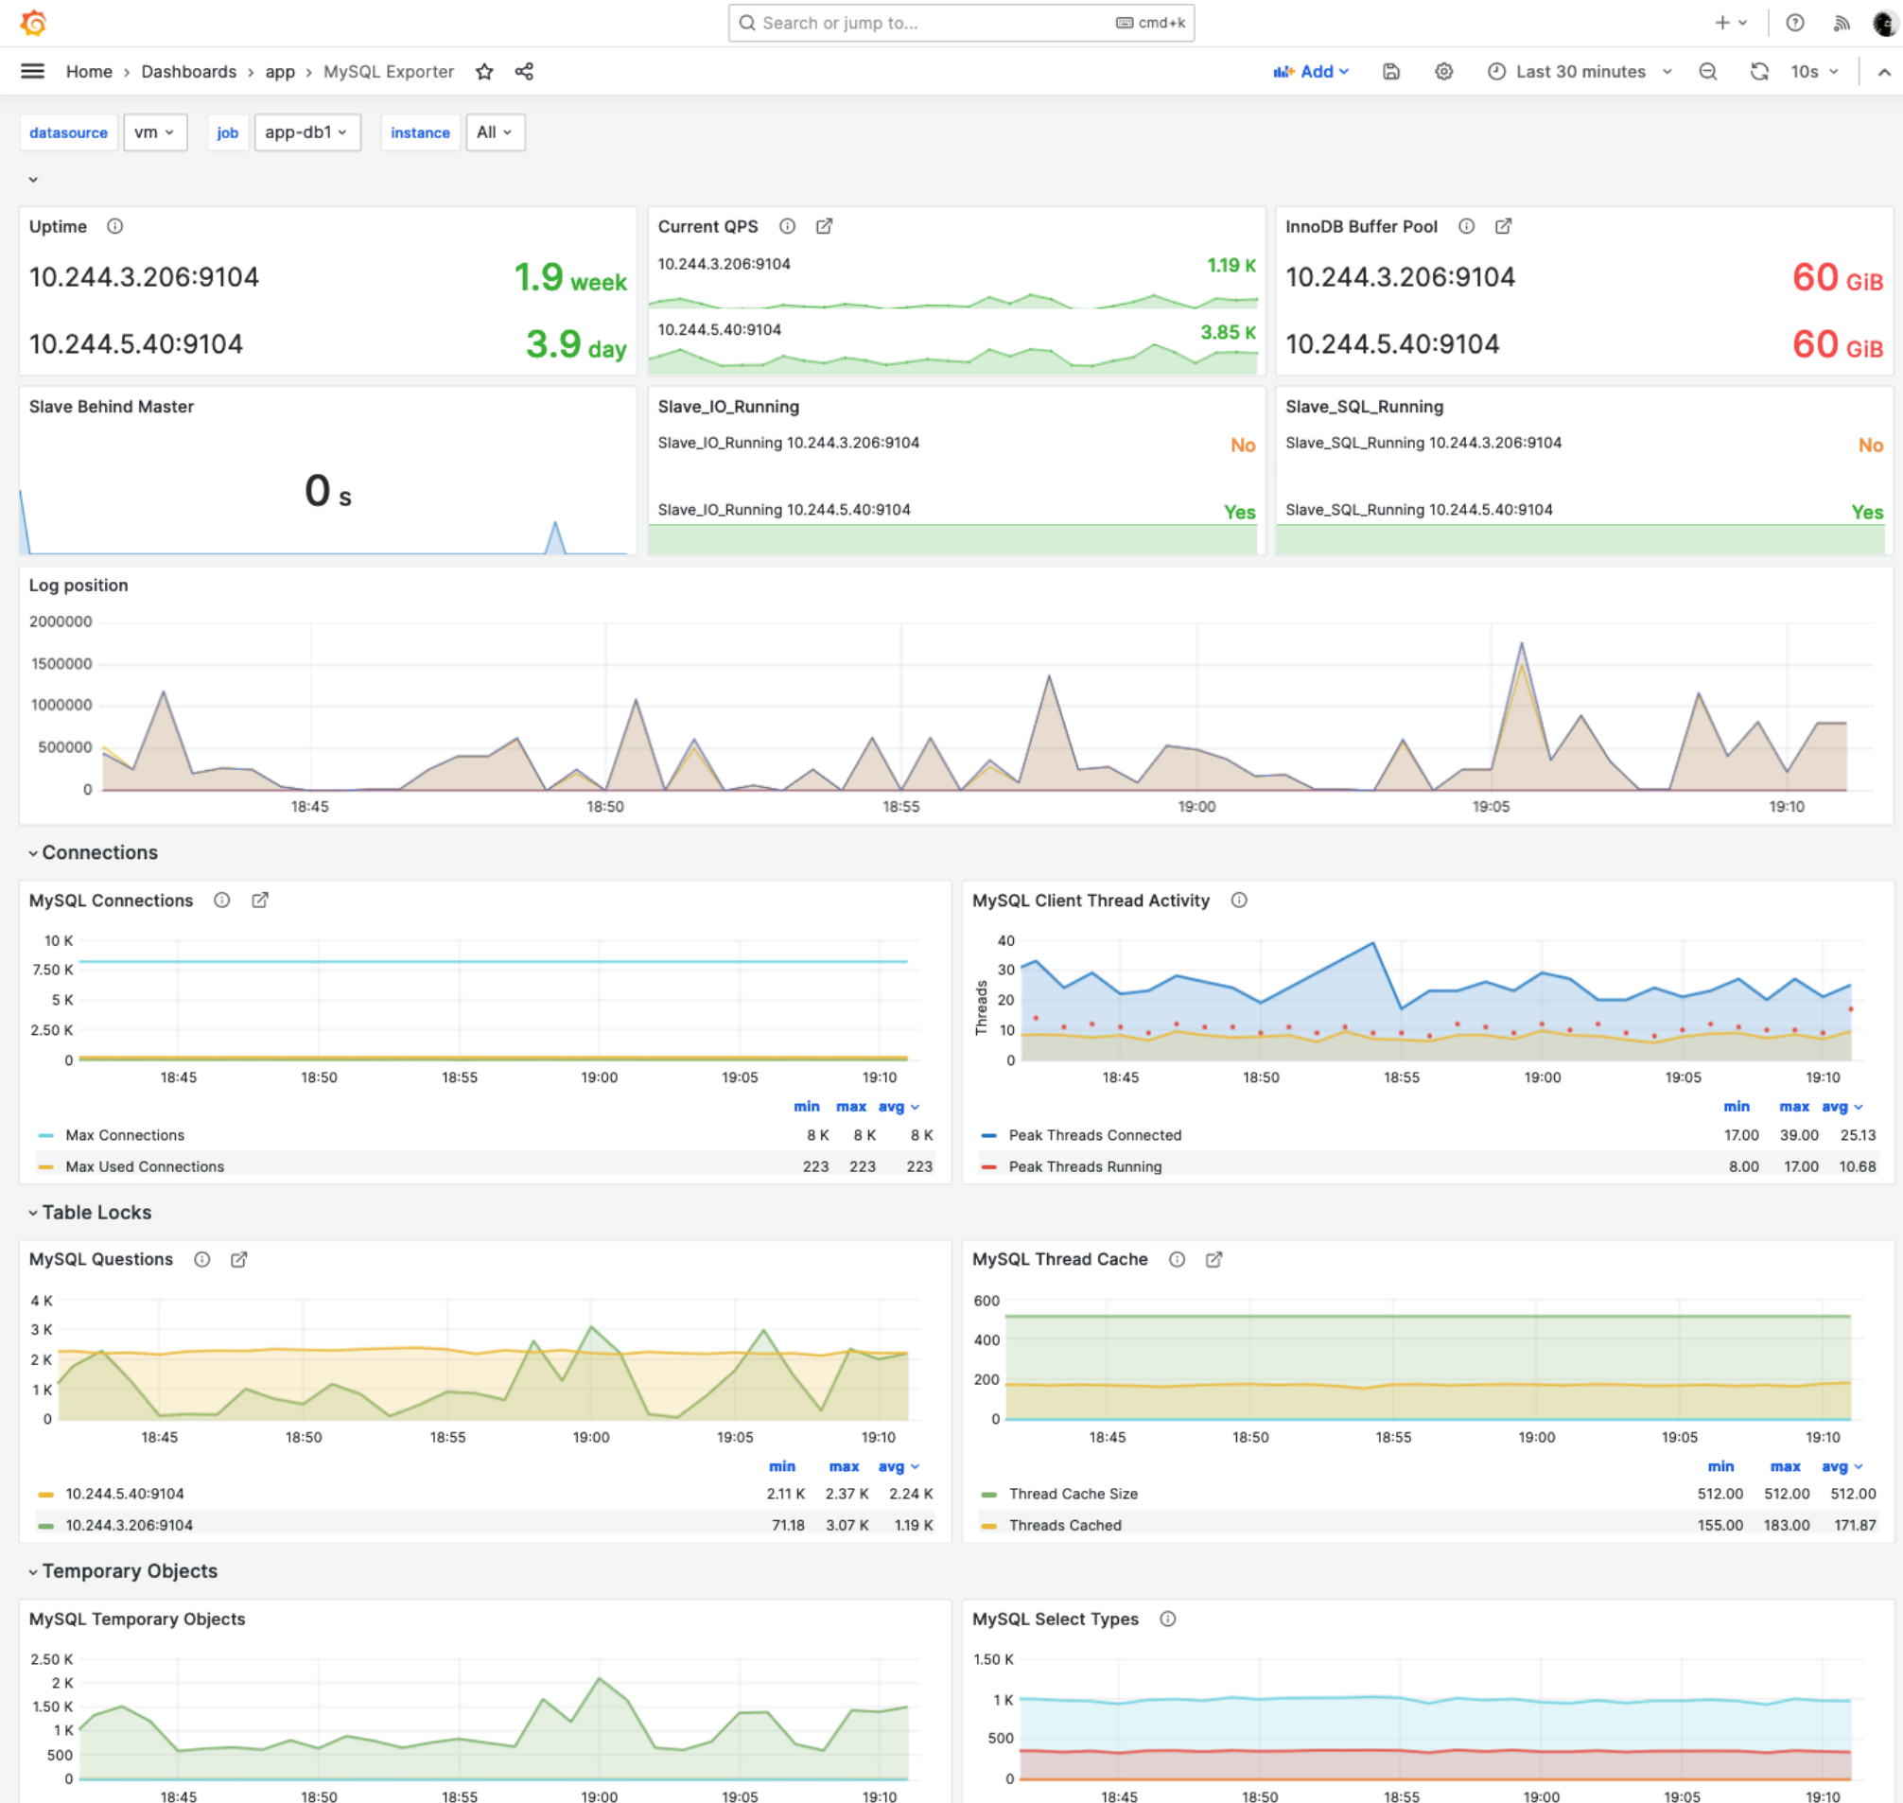1903x1803 pixels.
Task: Click the refresh dashboard icon
Action: point(1759,71)
